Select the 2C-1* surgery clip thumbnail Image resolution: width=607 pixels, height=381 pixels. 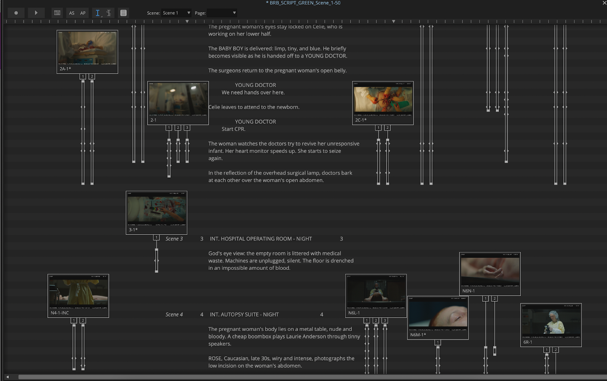(x=383, y=100)
